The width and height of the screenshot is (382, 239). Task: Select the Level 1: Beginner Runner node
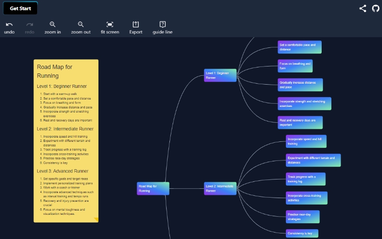pyautogui.click(x=220, y=75)
